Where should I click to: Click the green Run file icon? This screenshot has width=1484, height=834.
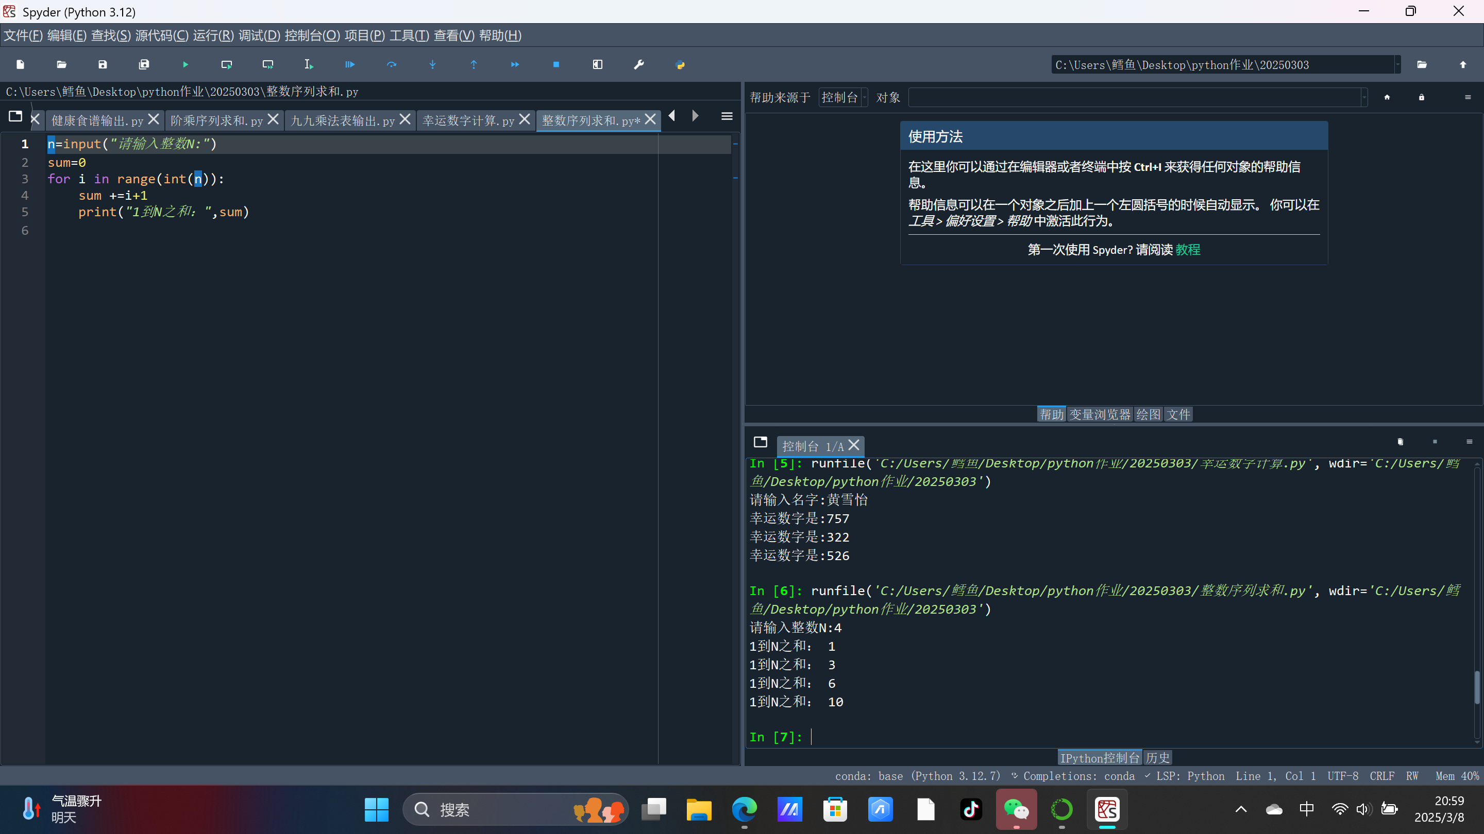coord(185,64)
